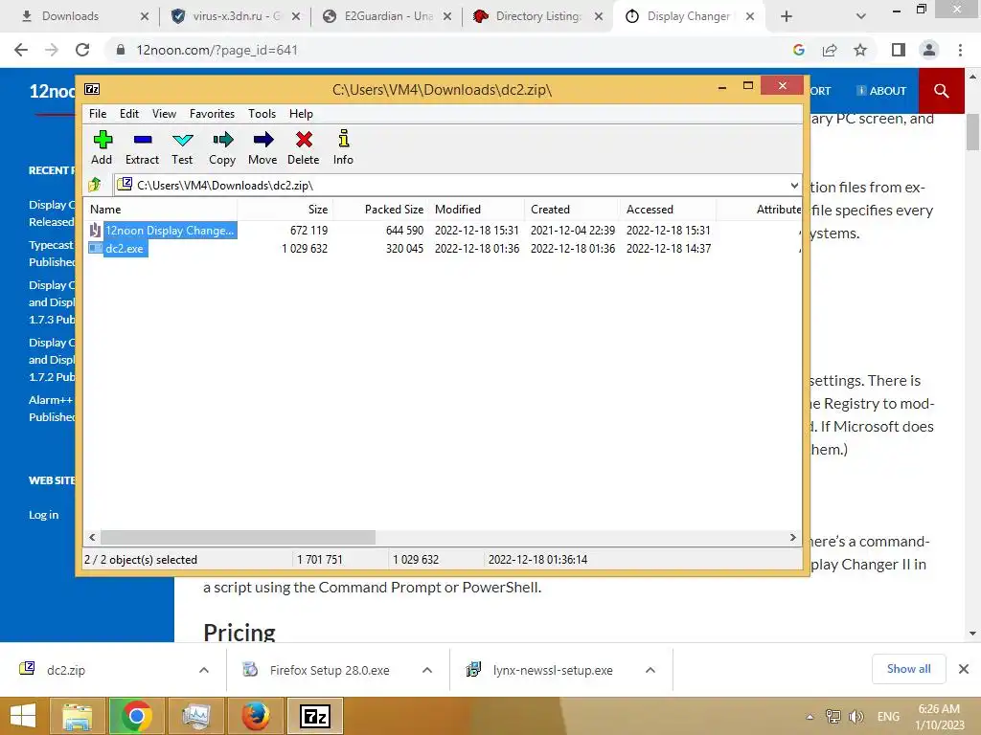The width and height of the screenshot is (981, 735).
Task: Close the Display Changer tab
Action: (750, 16)
